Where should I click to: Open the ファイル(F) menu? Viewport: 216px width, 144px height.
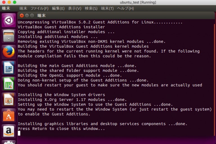39,8
